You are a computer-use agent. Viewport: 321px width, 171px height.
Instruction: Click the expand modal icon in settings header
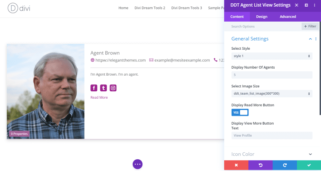point(297,5)
